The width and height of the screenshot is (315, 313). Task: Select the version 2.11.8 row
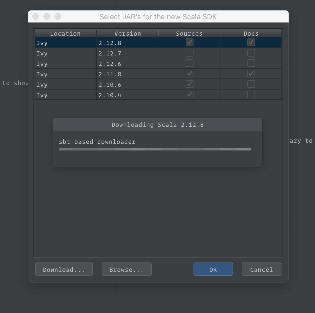158,74
